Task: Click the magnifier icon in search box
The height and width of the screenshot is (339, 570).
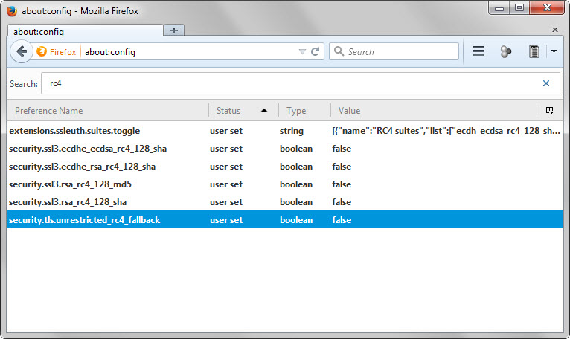Action: point(339,51)
